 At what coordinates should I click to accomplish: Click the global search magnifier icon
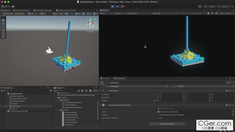(x=205, y=6)
